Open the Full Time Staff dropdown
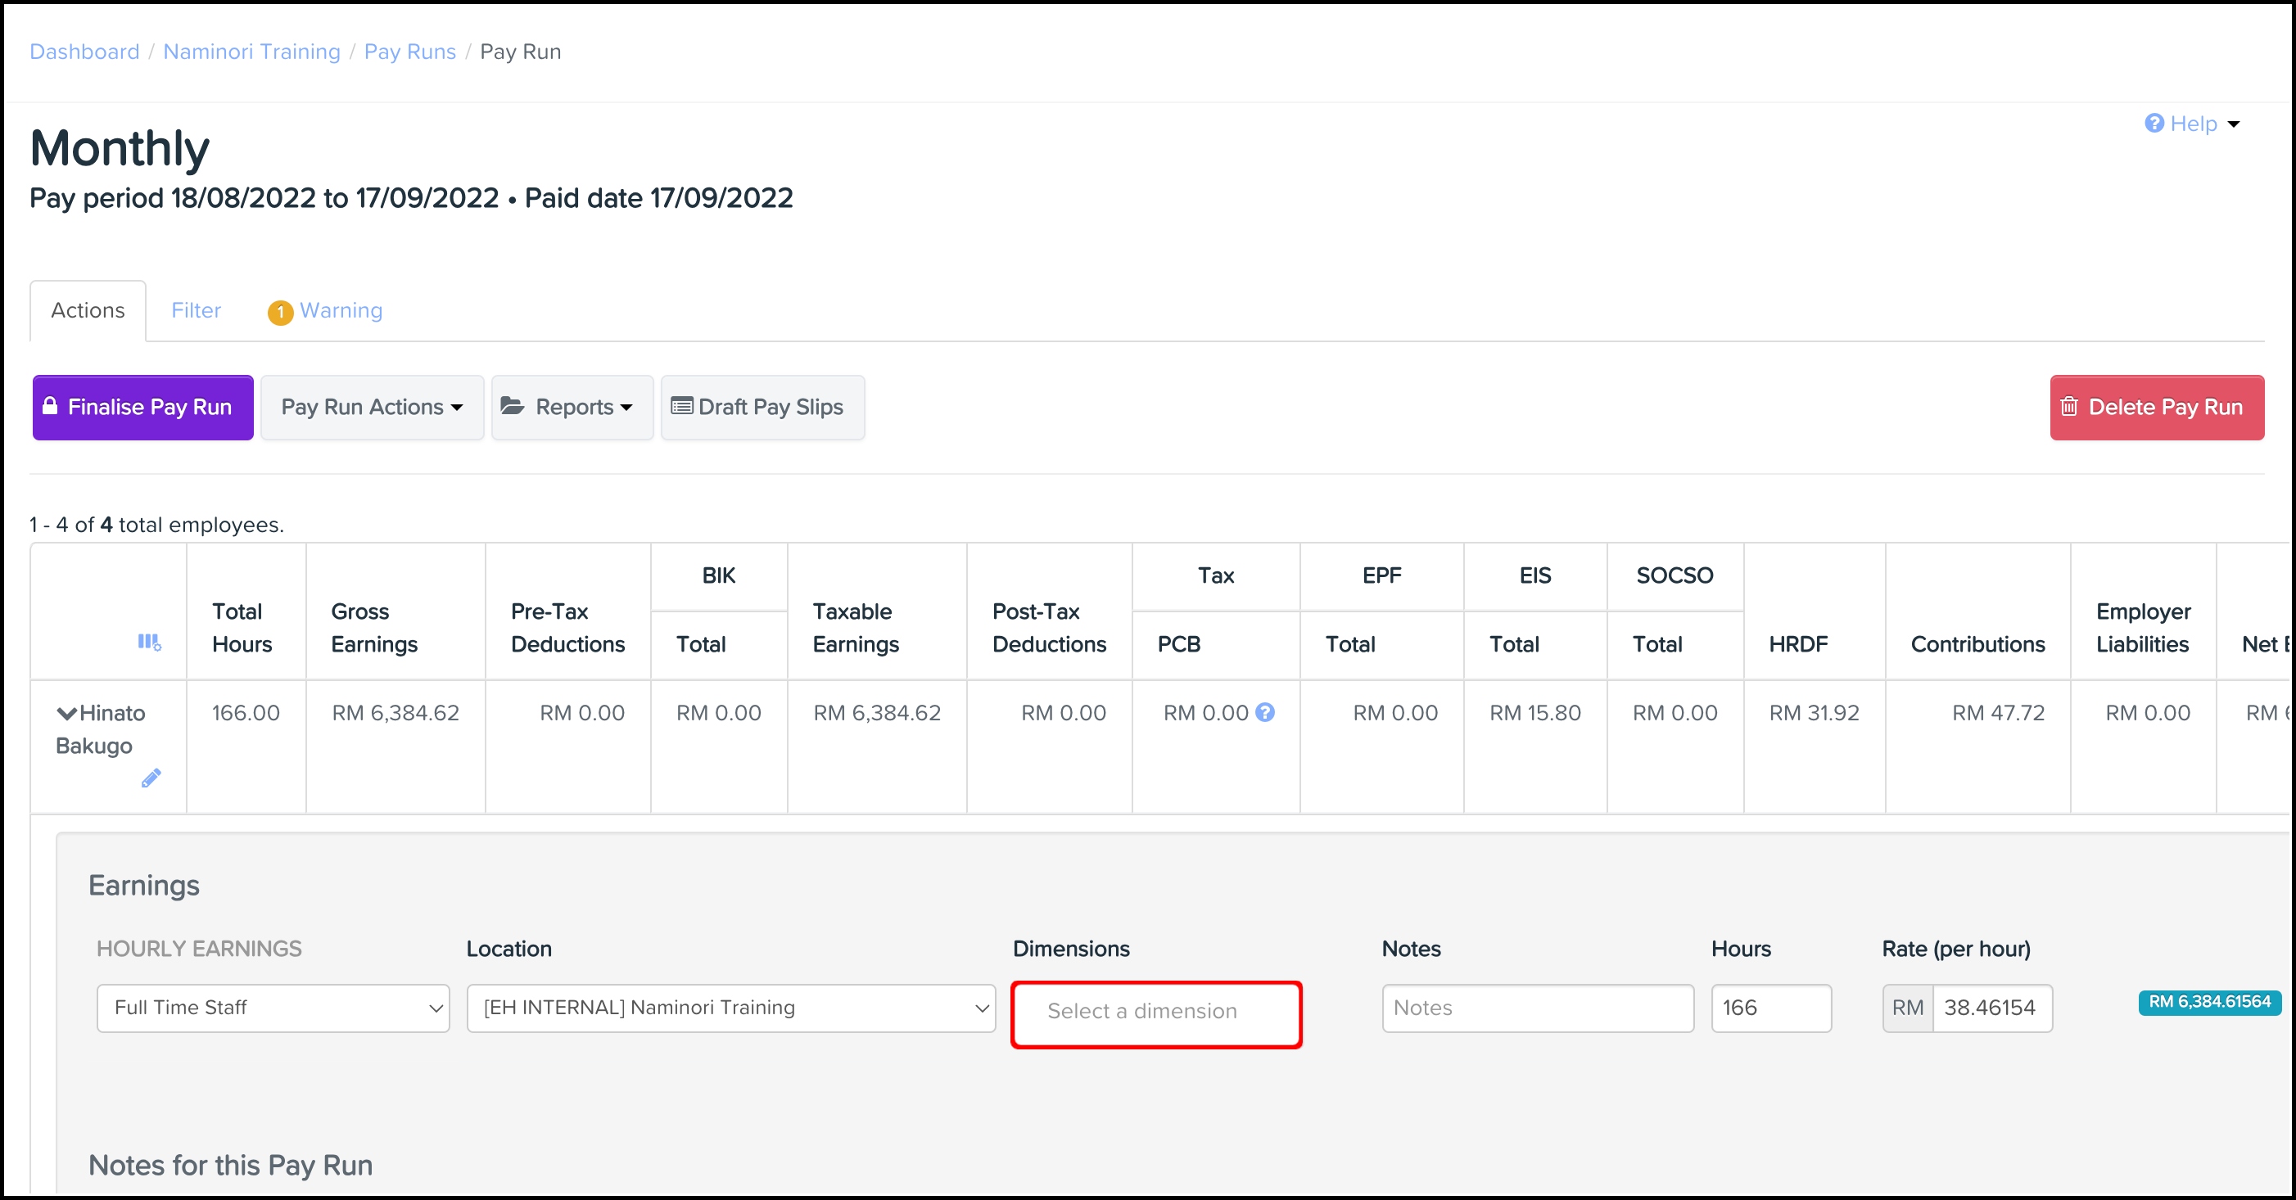Screen dimensions: 2296x1200 click(273, 1008)
